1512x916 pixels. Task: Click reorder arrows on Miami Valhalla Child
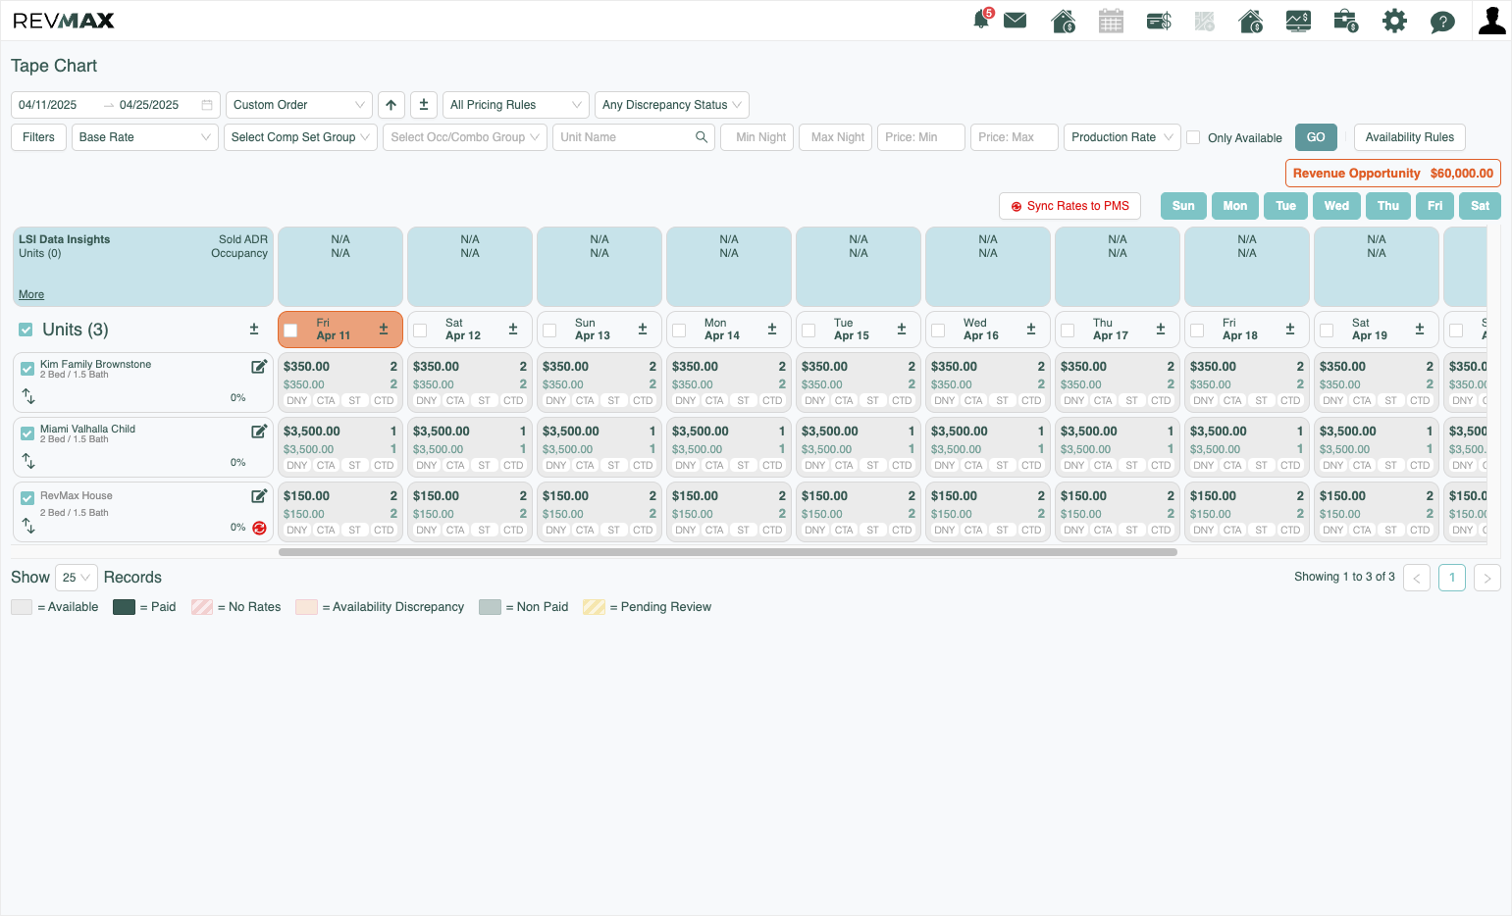coord(28,461)
